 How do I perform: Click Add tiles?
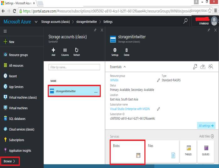pyautogui.click(x=206, y=136)
